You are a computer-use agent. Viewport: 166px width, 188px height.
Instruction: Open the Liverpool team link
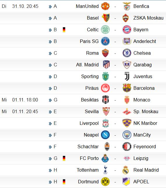point(89,123)
